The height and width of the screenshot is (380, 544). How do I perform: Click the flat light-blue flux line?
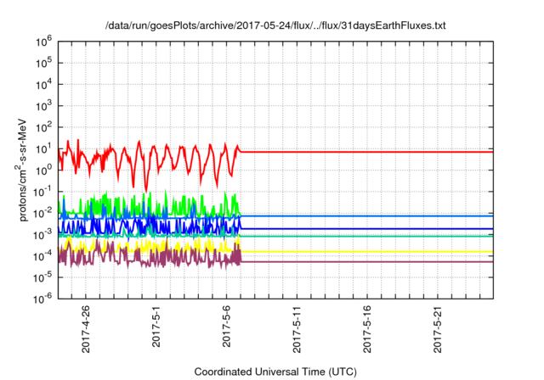coord(366,216)
